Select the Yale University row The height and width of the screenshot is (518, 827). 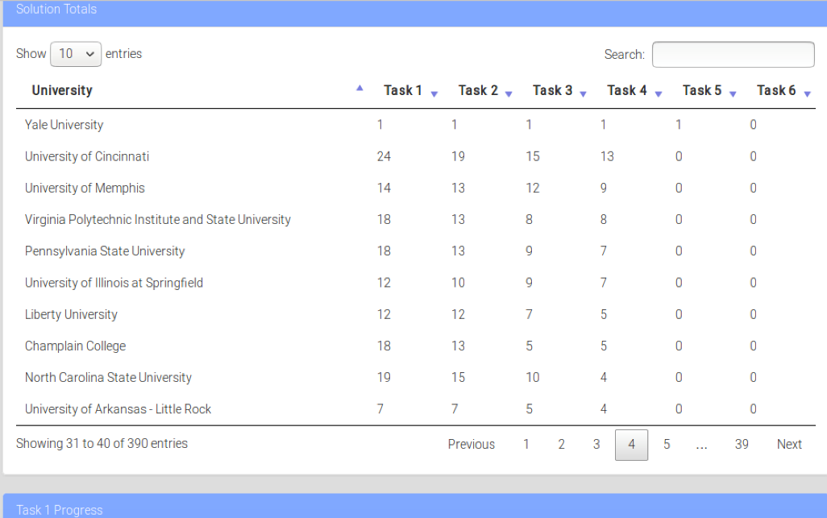pos(64,125)
